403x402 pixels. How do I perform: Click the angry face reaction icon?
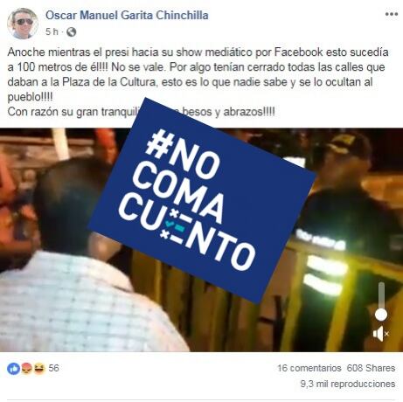pos(26,369)
